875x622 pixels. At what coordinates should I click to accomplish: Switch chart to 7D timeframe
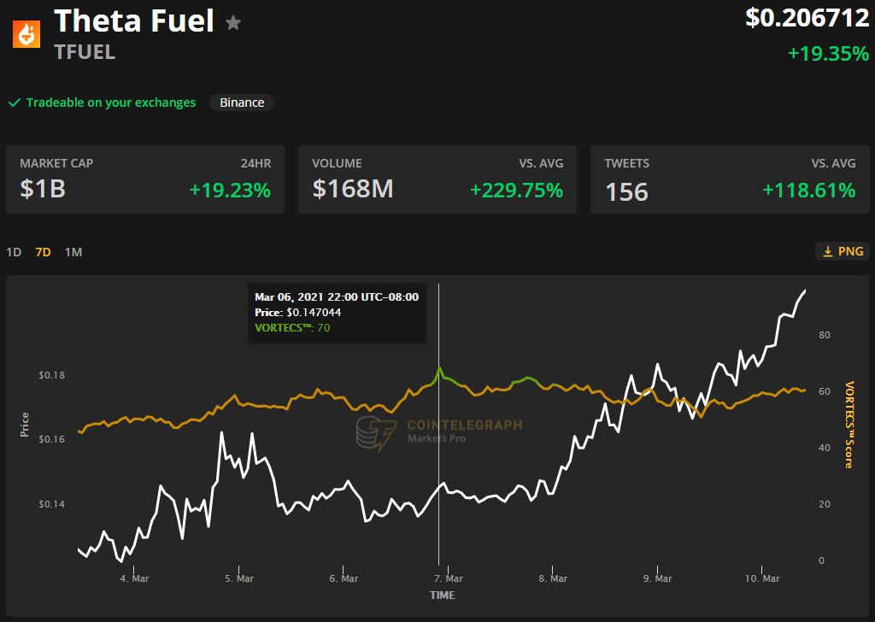[43, 252]
